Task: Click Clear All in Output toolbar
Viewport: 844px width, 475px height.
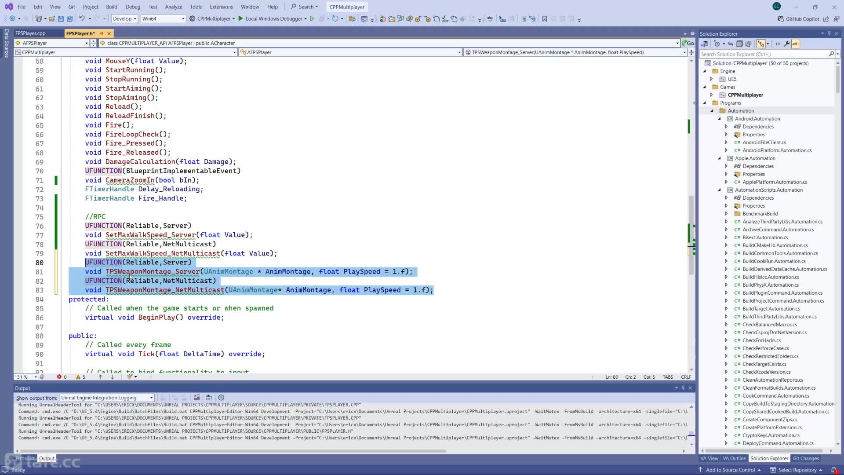Action: click(x=196, y=397)
